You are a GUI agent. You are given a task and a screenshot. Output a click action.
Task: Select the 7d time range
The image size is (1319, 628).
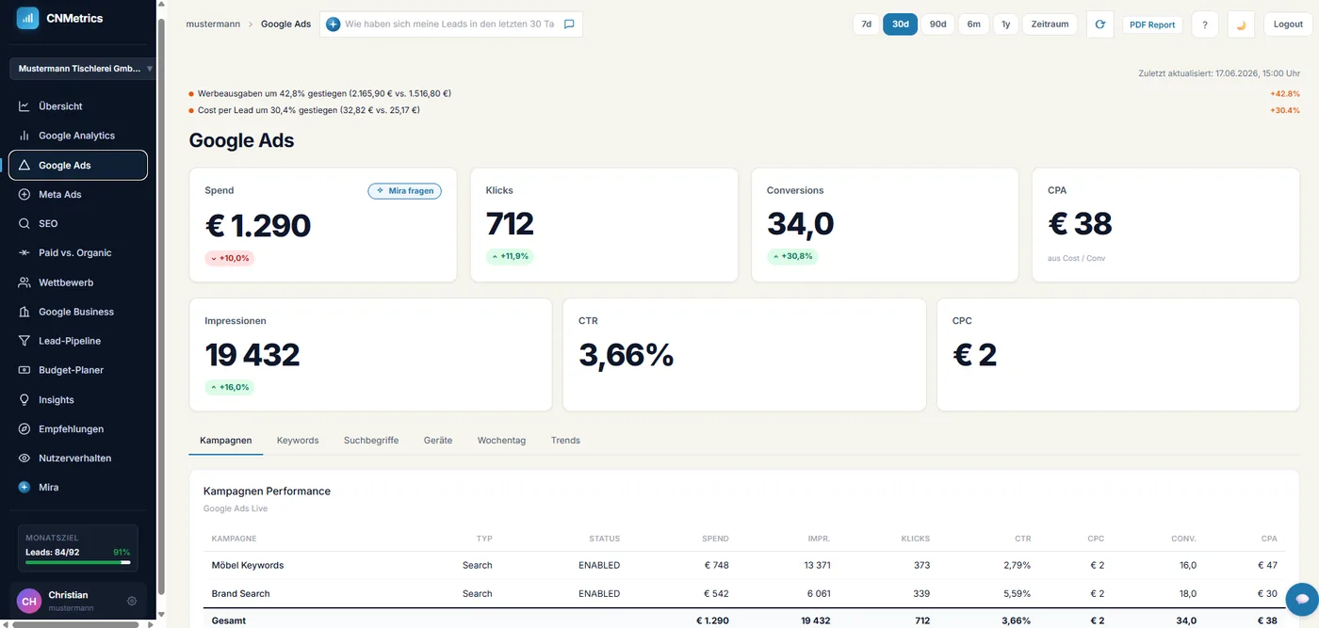[867, 24]
